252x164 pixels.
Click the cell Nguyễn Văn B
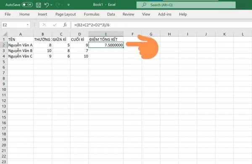tap(21, 51)
